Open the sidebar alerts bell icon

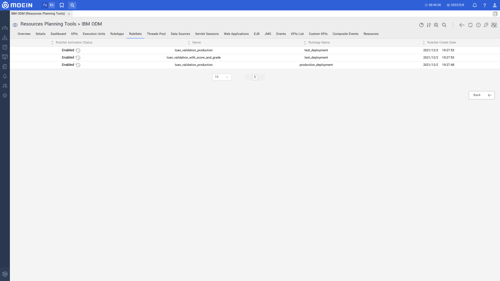(x=5, y=76)
